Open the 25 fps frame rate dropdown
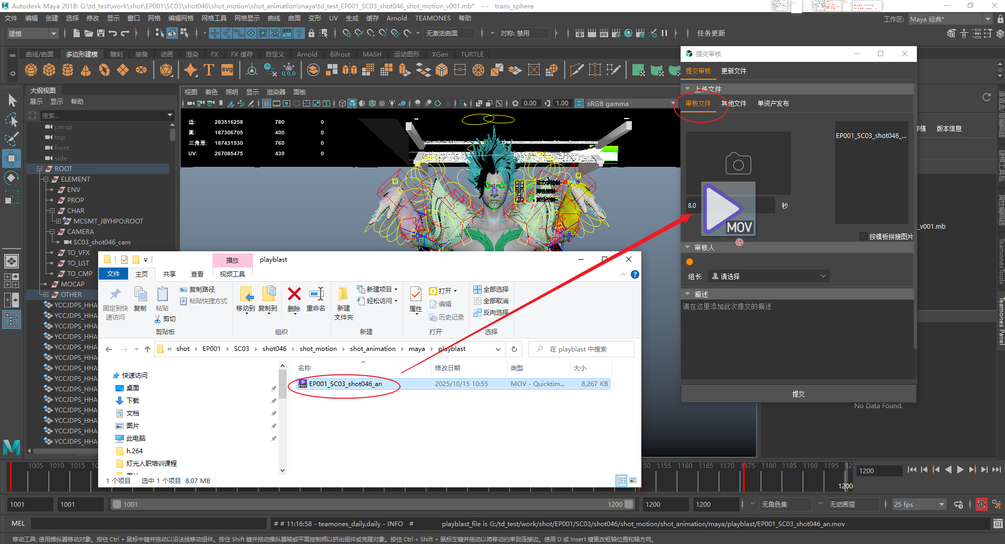Image resolution: width=1005 pixels, height=544 pixels. click(x=919, y=505)
